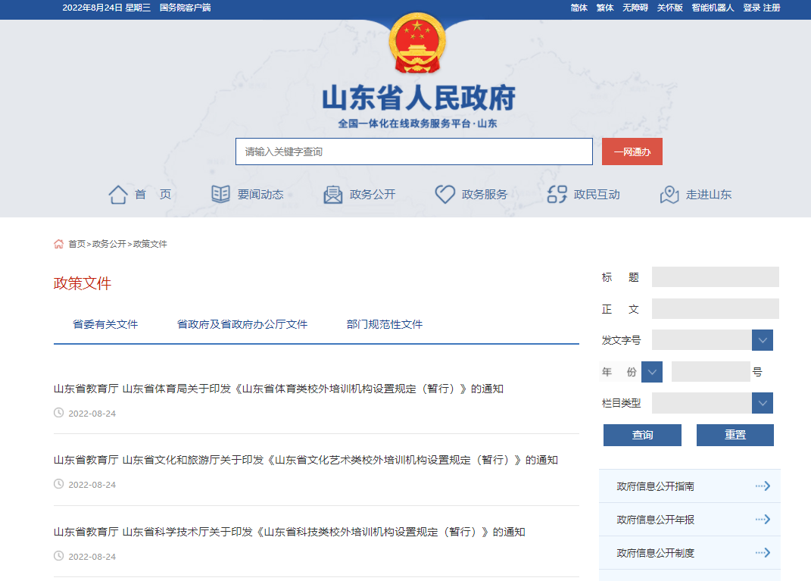Open the 科技类校外培训机构设置规定 notice

pos(289,532)
